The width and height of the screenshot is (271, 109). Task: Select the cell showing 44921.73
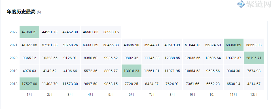tap(50, 32)
